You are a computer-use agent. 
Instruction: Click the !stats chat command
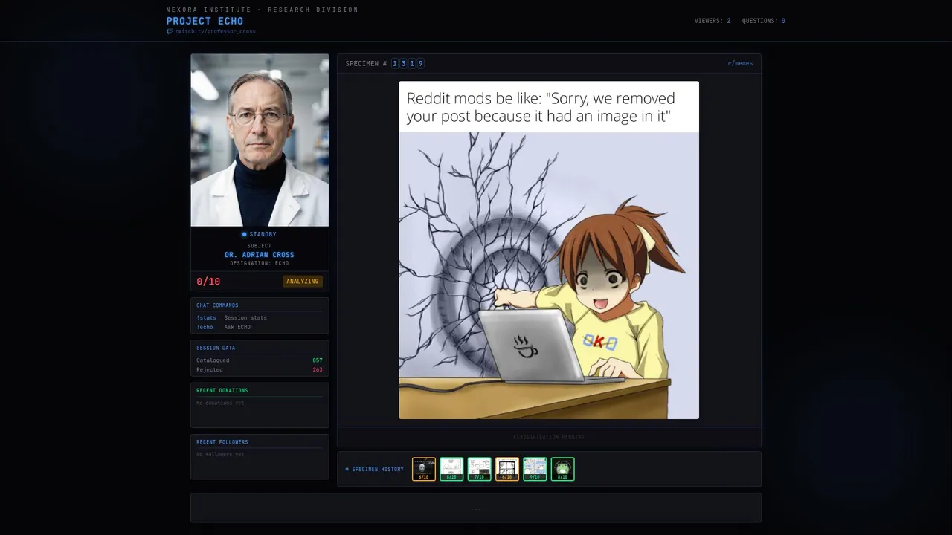(206, 317)
